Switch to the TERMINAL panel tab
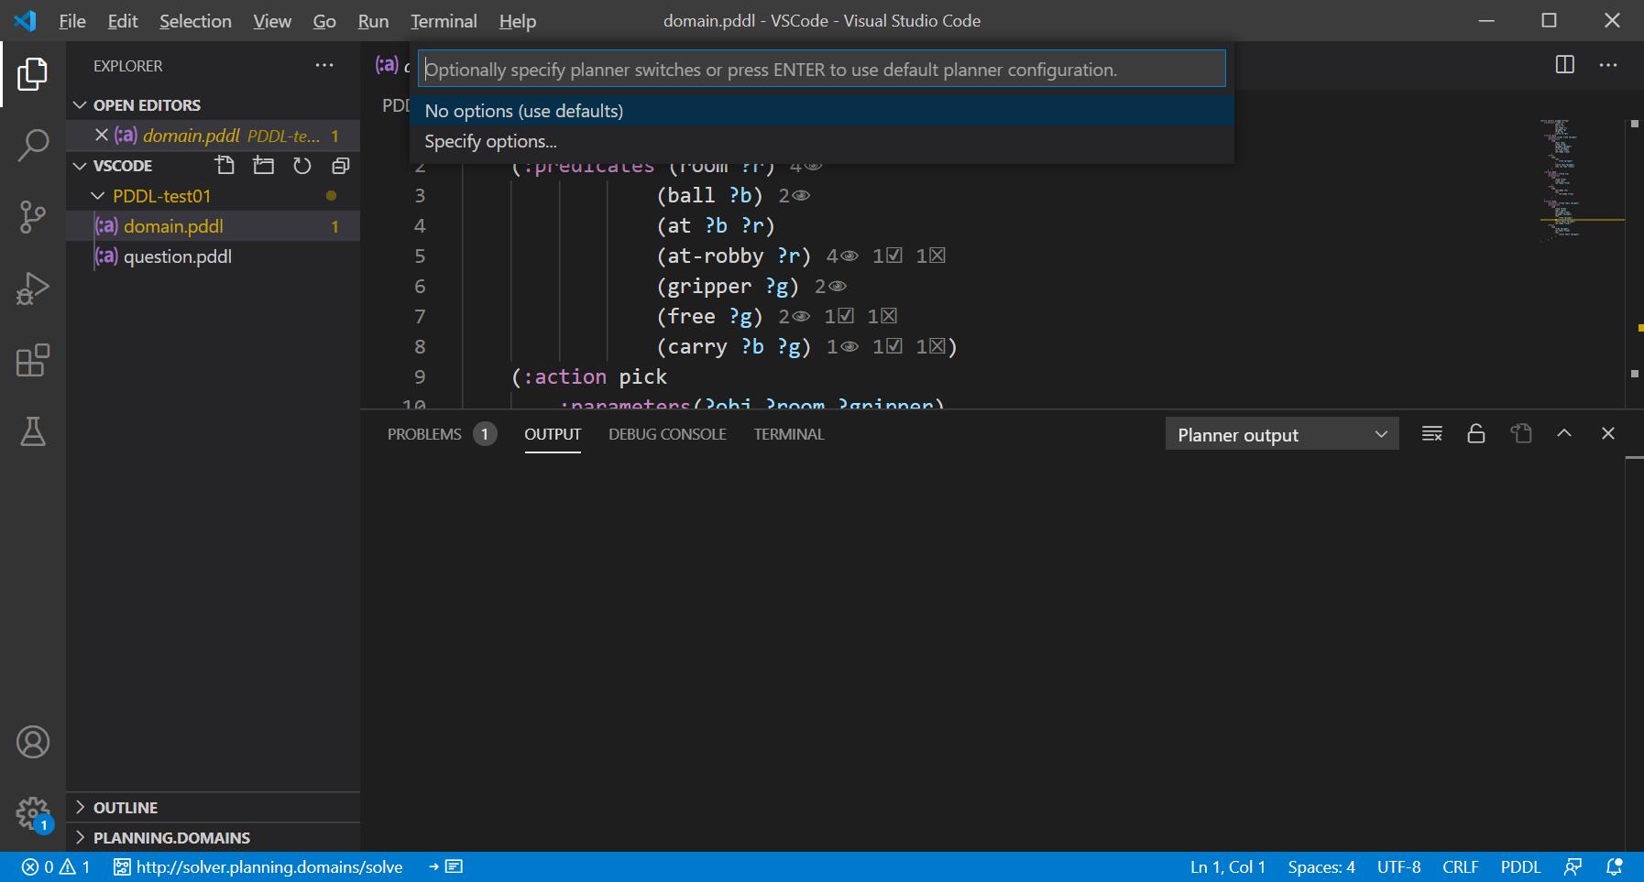The width and height of the screenshot is (1644, 882). point(789,434)
